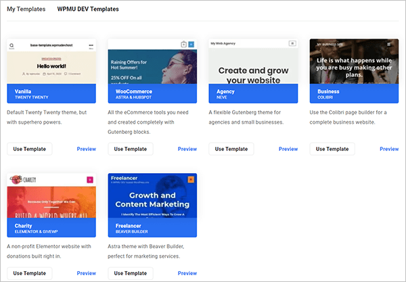Click the Vanilla TWENTY TWENTY blue label

coord(51,93)
